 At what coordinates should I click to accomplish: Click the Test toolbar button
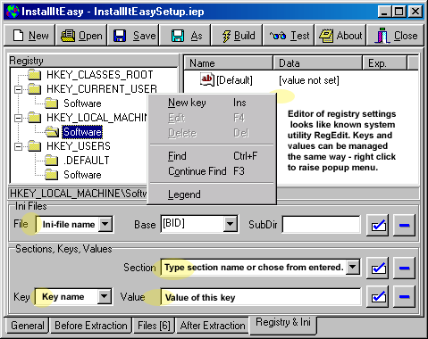coord(289,36)
